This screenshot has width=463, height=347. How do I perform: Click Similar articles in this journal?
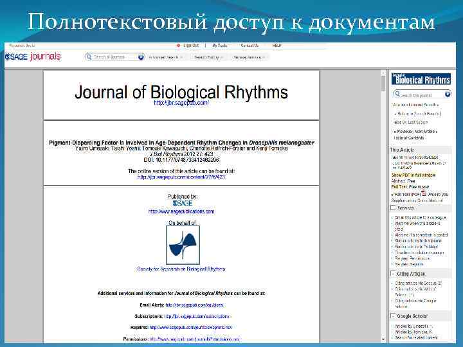click(418, 241)
